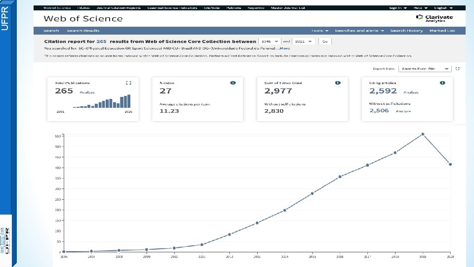Open the English language dropdown

coord(443,8)
